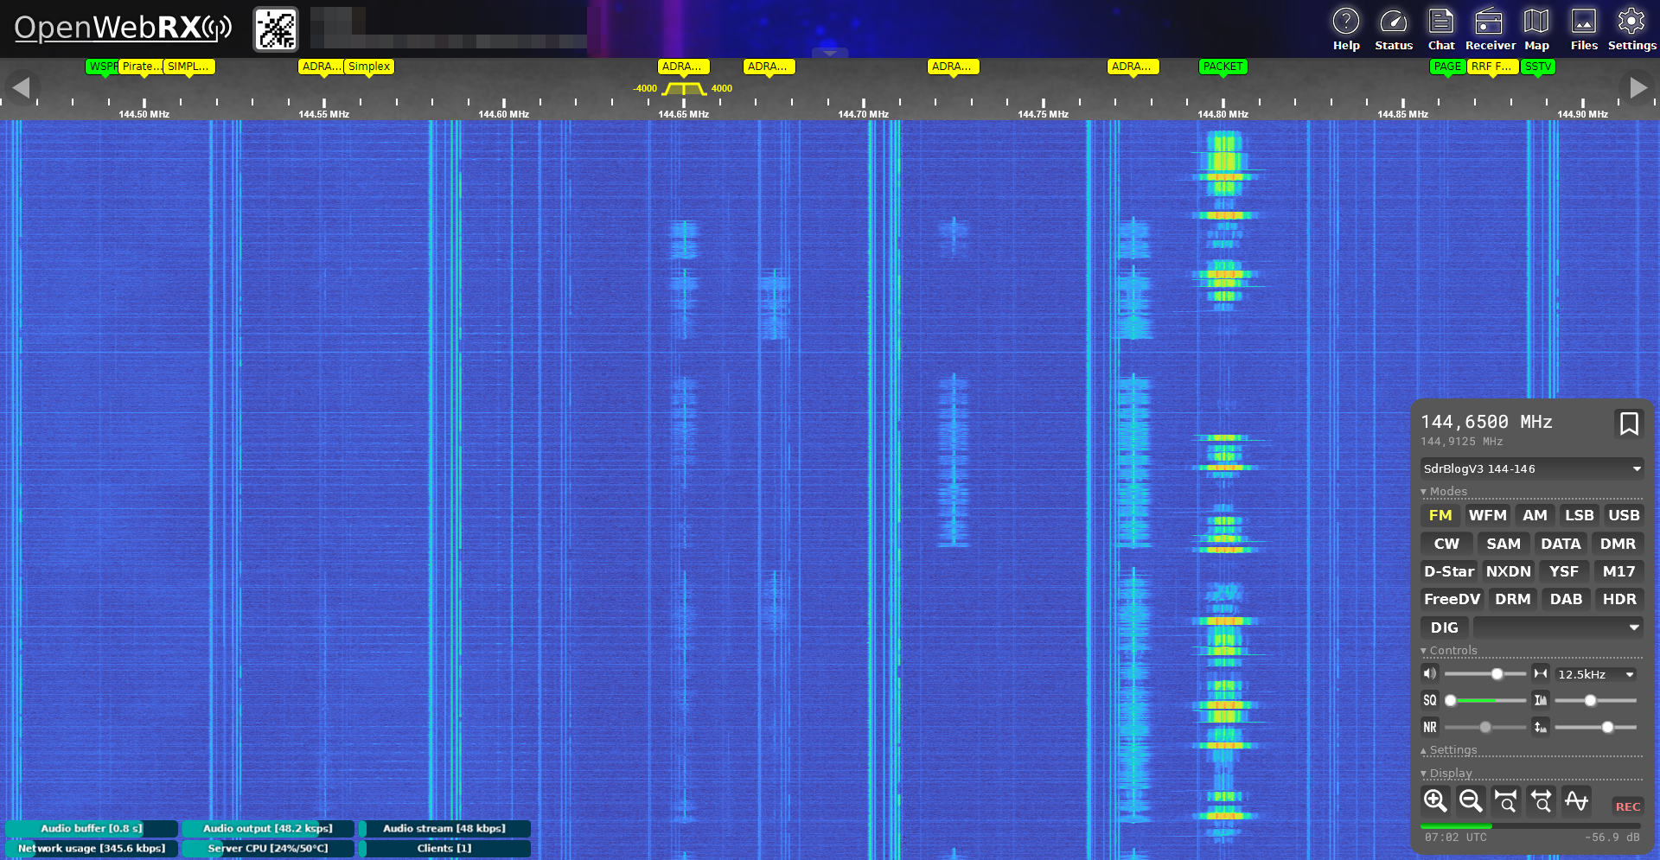The height and width of the screenshot is (860, 1660).
Task: Open the digital mode dropdown beside DIG
Action: [1558, 627]
